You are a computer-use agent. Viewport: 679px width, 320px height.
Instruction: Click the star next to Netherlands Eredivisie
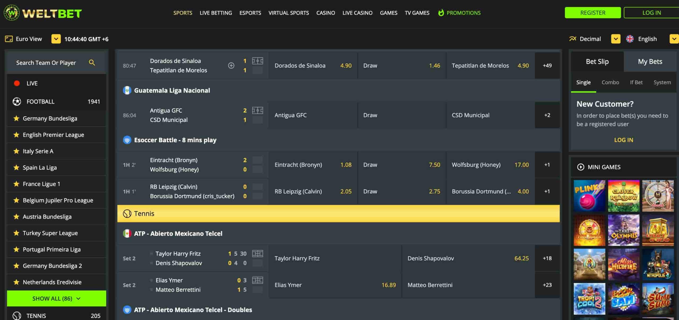(x=16, y=282)
